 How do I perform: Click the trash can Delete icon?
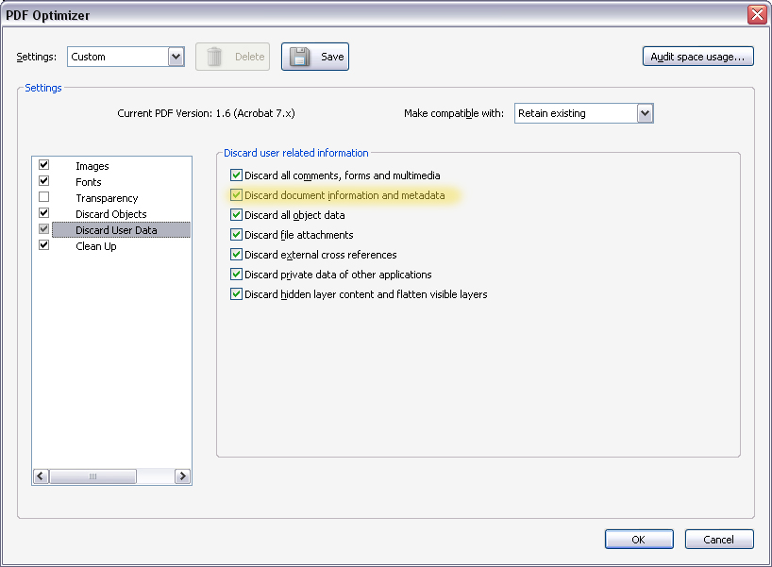[214, 57]
